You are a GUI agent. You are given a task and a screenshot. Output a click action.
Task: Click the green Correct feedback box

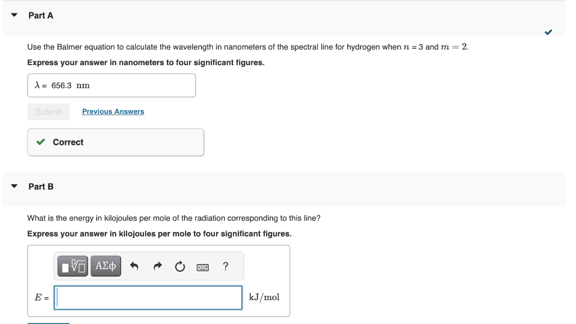[116, 142]
